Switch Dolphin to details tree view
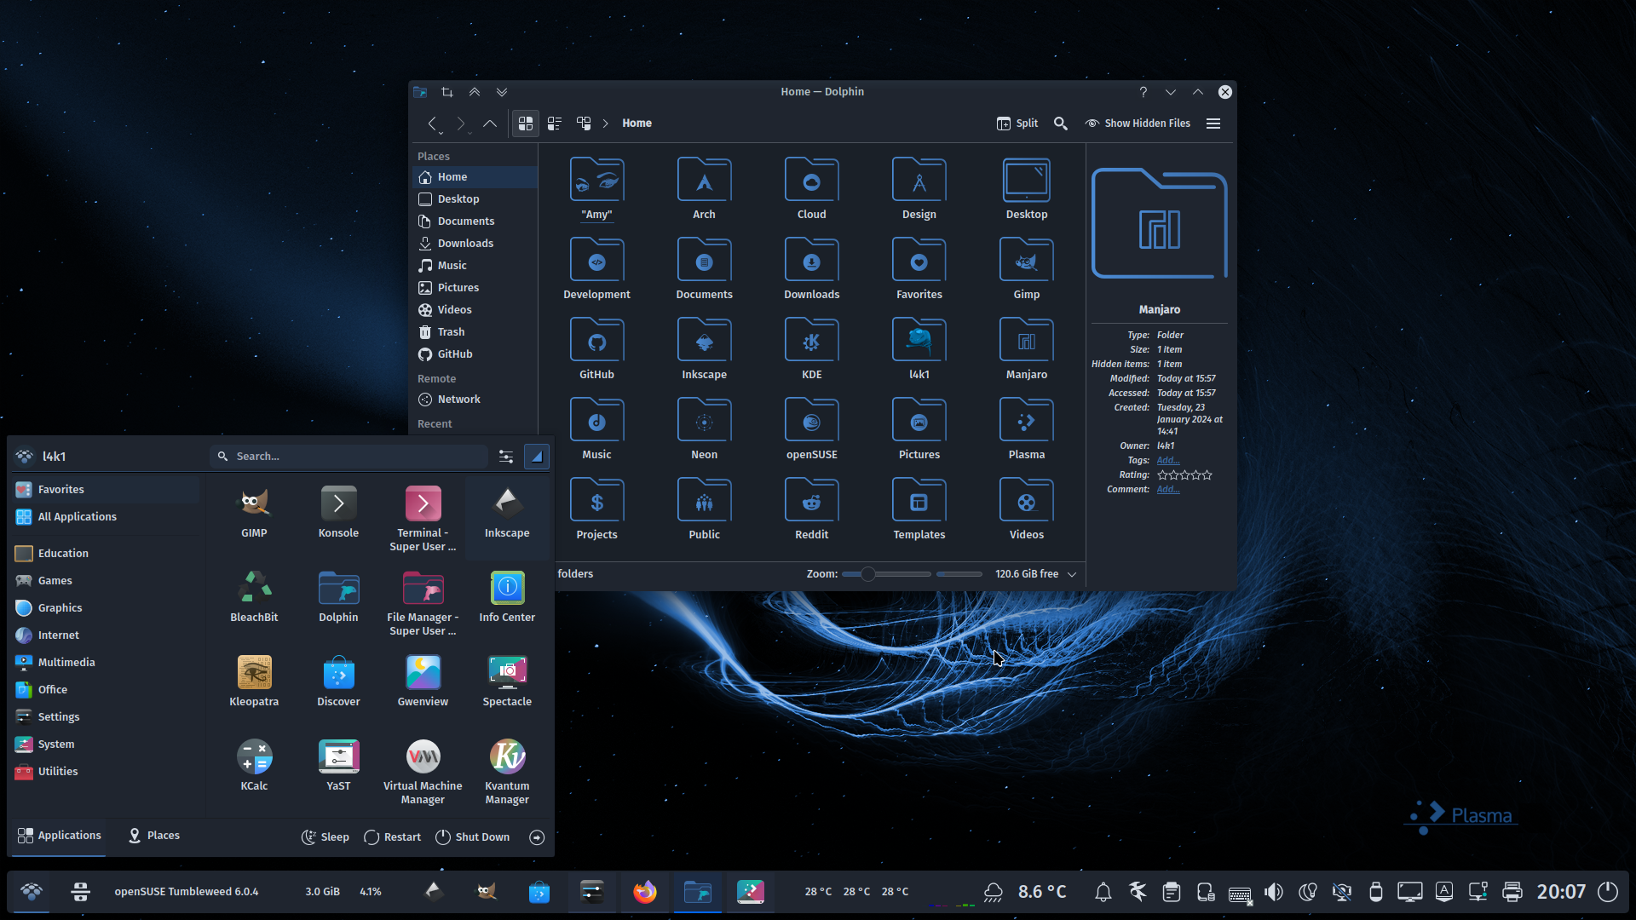The width and height of the screenshot is (1636, 920). coord(584,124)
